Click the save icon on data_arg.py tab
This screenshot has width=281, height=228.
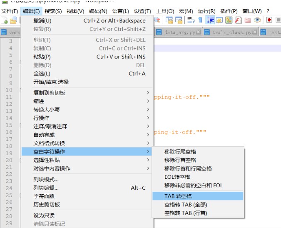coord(159,32)
